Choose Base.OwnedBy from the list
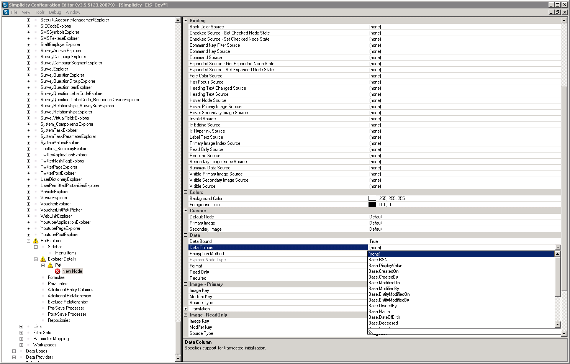Screen dimensions: 570x364 (x=461, y=306)
